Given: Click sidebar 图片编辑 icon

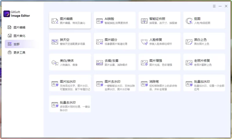Looking at the screenshot, I should 10,27.
